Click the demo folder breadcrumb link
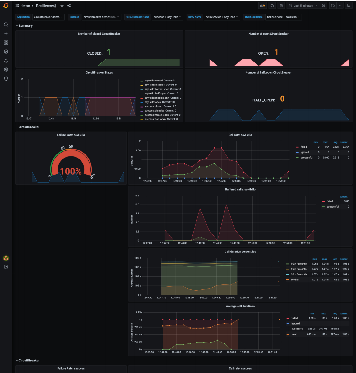 coord(25,6)
